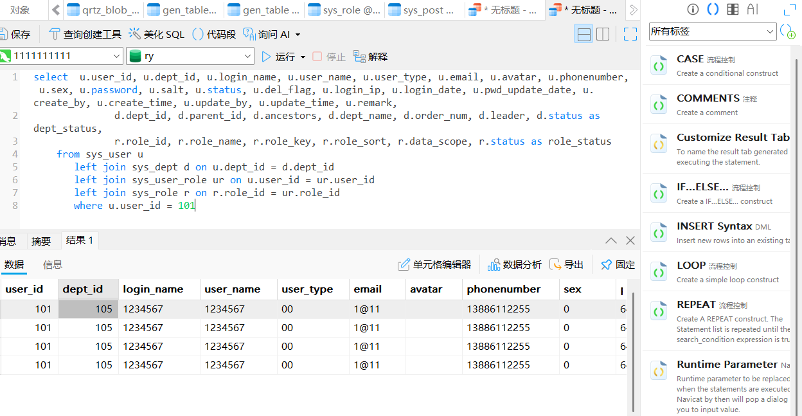This screenshot has width=802, height=416.
Task: Run the query with 运行
Action: coord(278,57)
